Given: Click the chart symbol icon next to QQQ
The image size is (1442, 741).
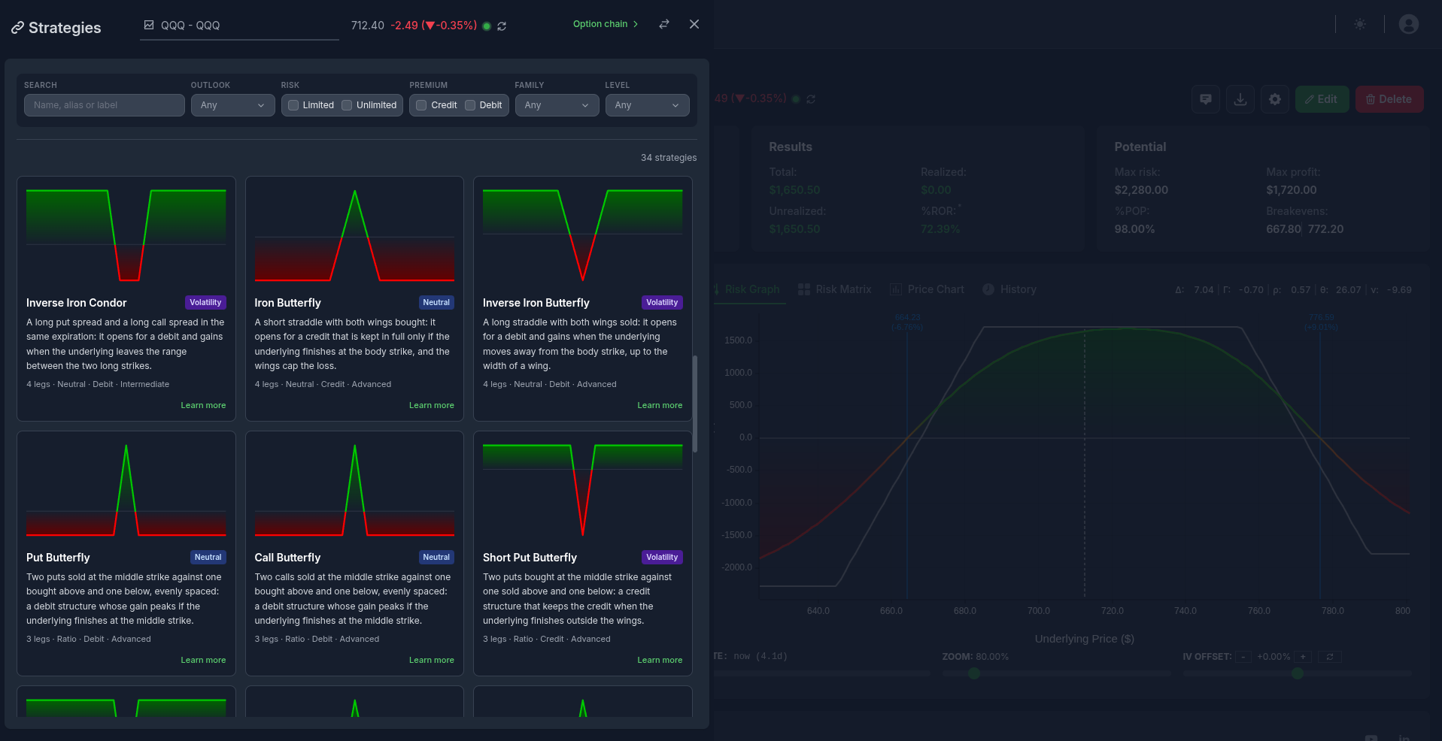Looking at the screenshot, I should coord(149,25).
